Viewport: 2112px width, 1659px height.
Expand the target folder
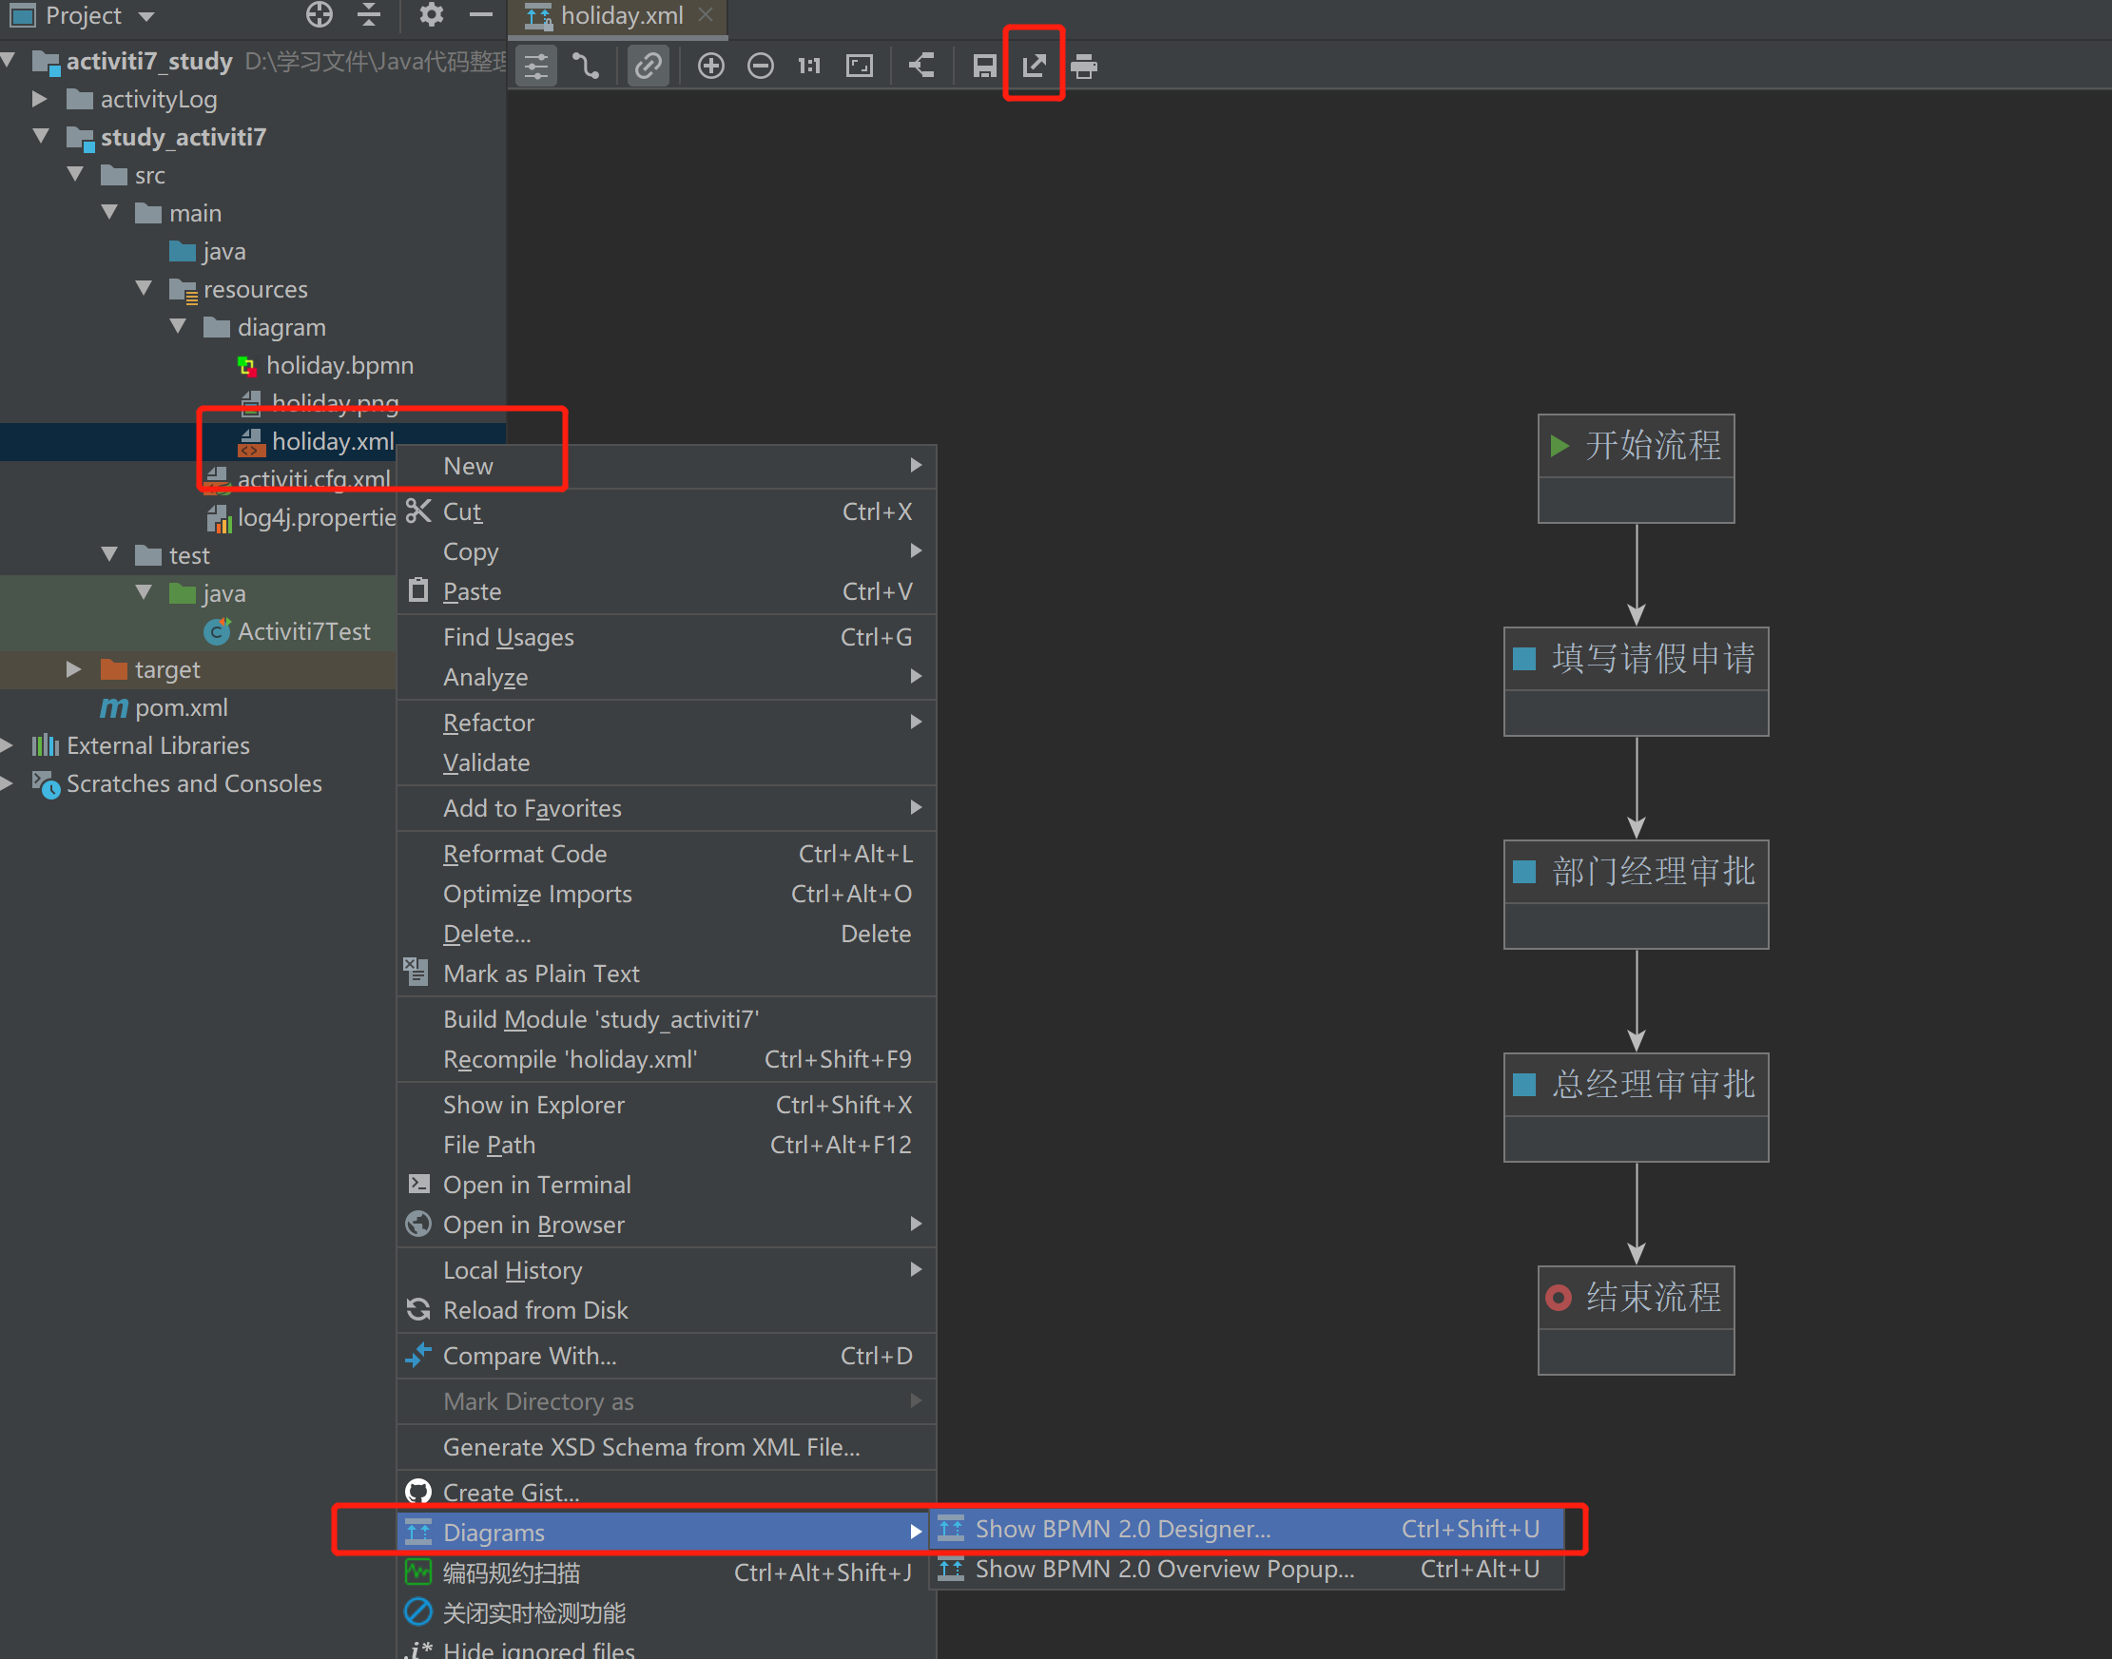point(74,668)
